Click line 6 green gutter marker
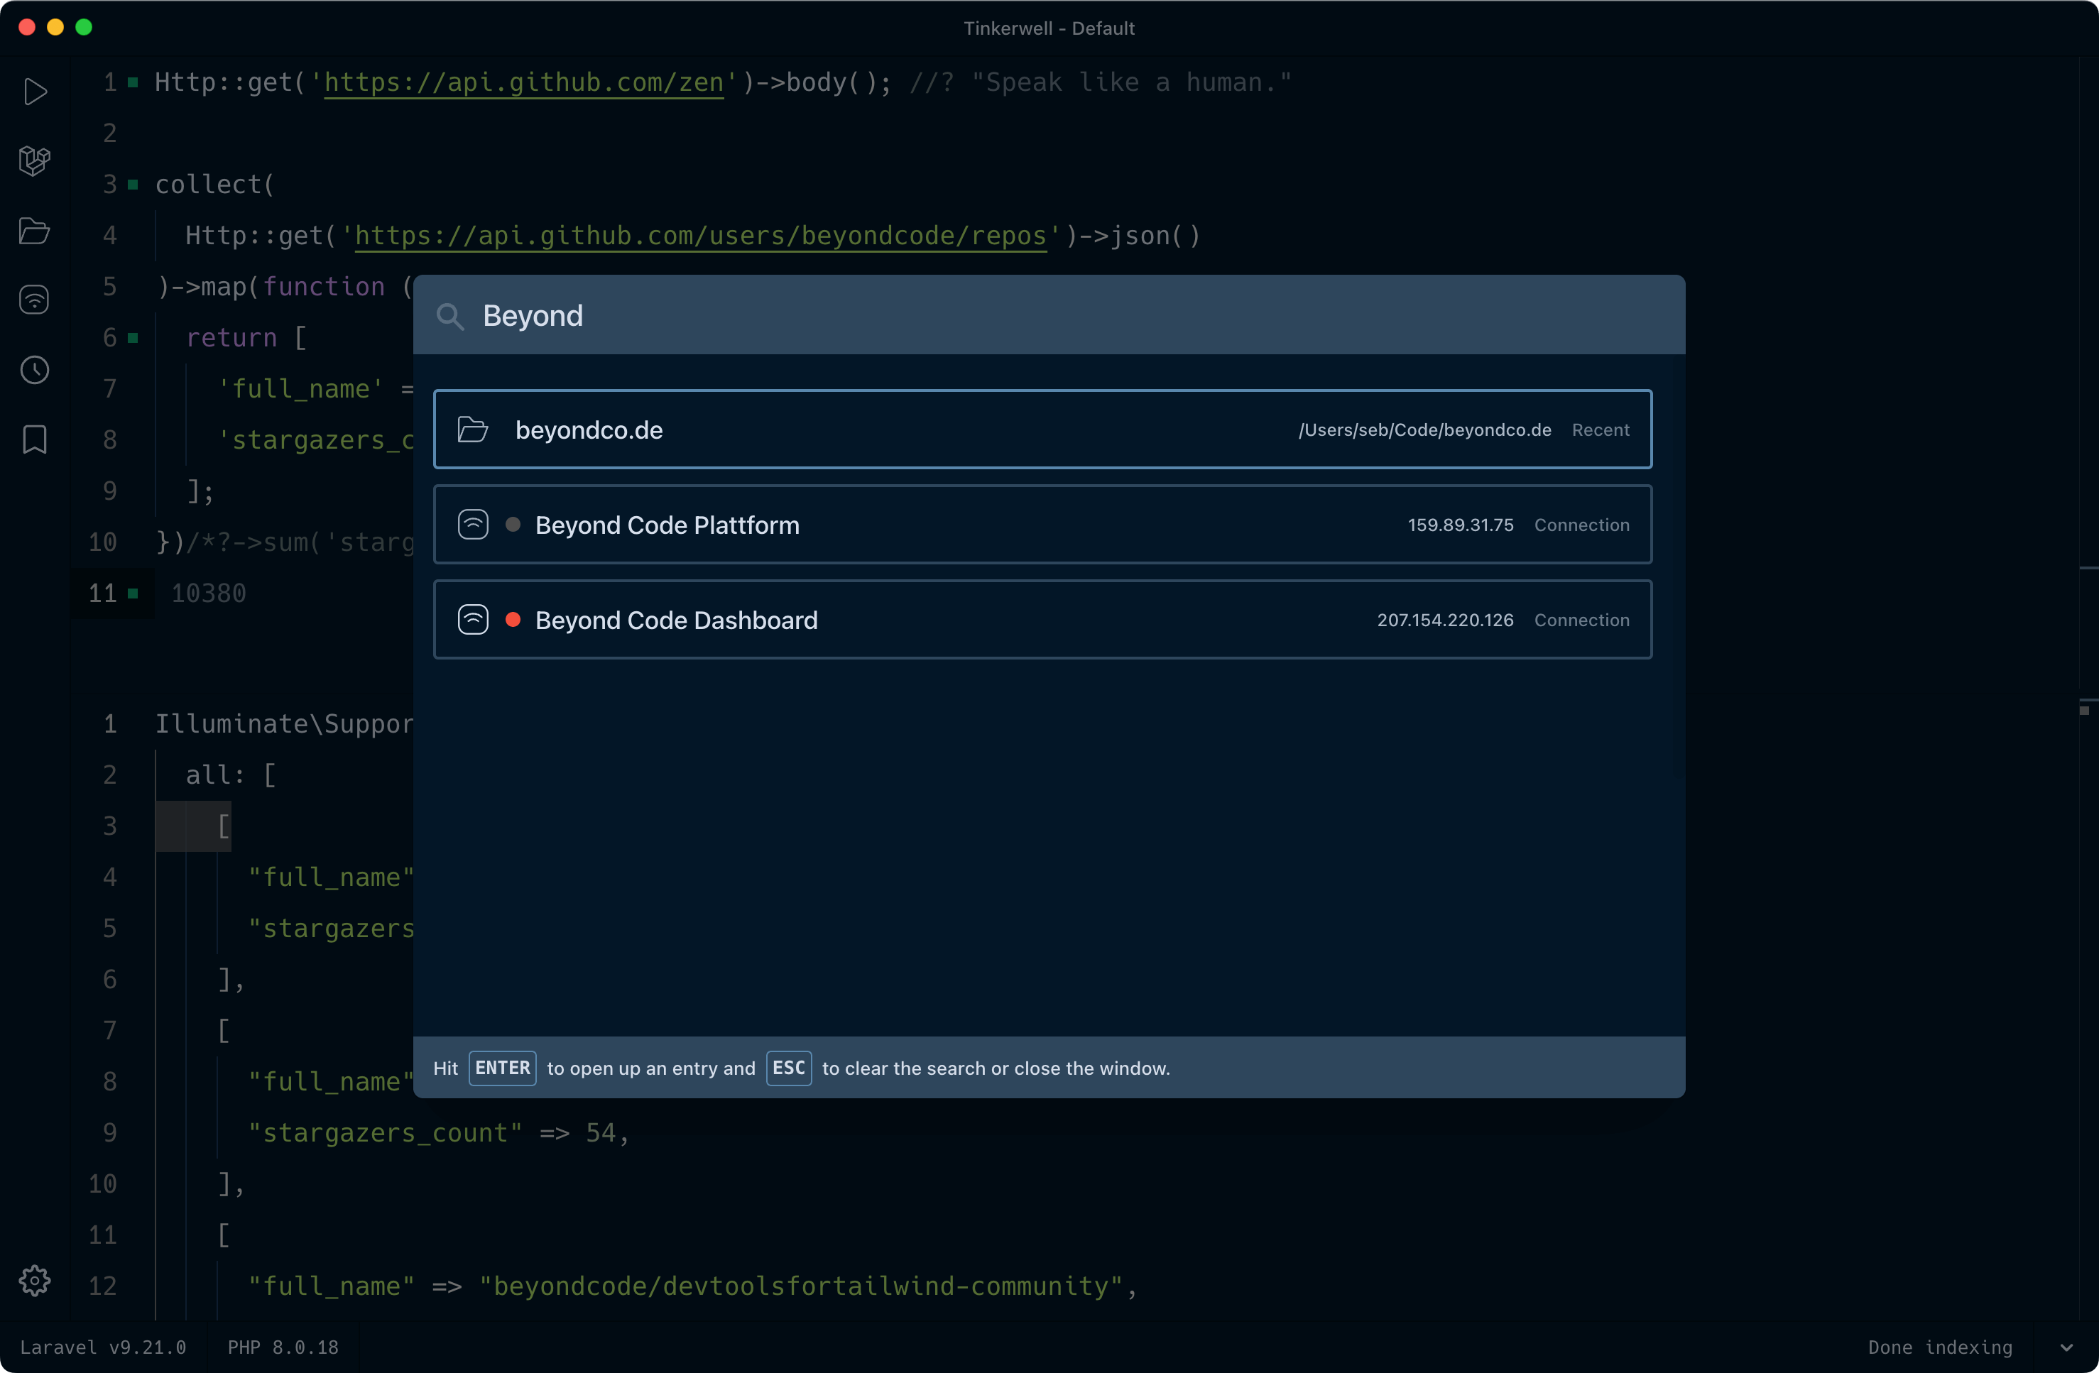2099x1373 pixels. 132,338
